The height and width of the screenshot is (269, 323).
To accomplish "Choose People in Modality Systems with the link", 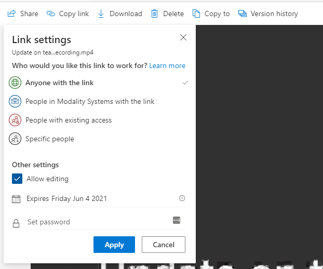I will pyautogui.click(x=90, y=102).
